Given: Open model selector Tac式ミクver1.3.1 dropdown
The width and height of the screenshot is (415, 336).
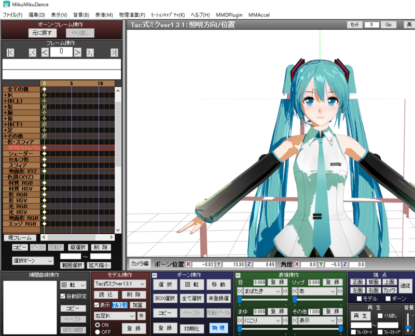Looking at the screenshot, I should (x=120, y=284).
